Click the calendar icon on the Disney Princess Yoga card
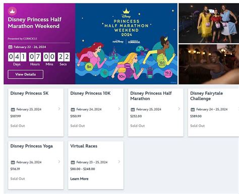 tap(13, 162)
